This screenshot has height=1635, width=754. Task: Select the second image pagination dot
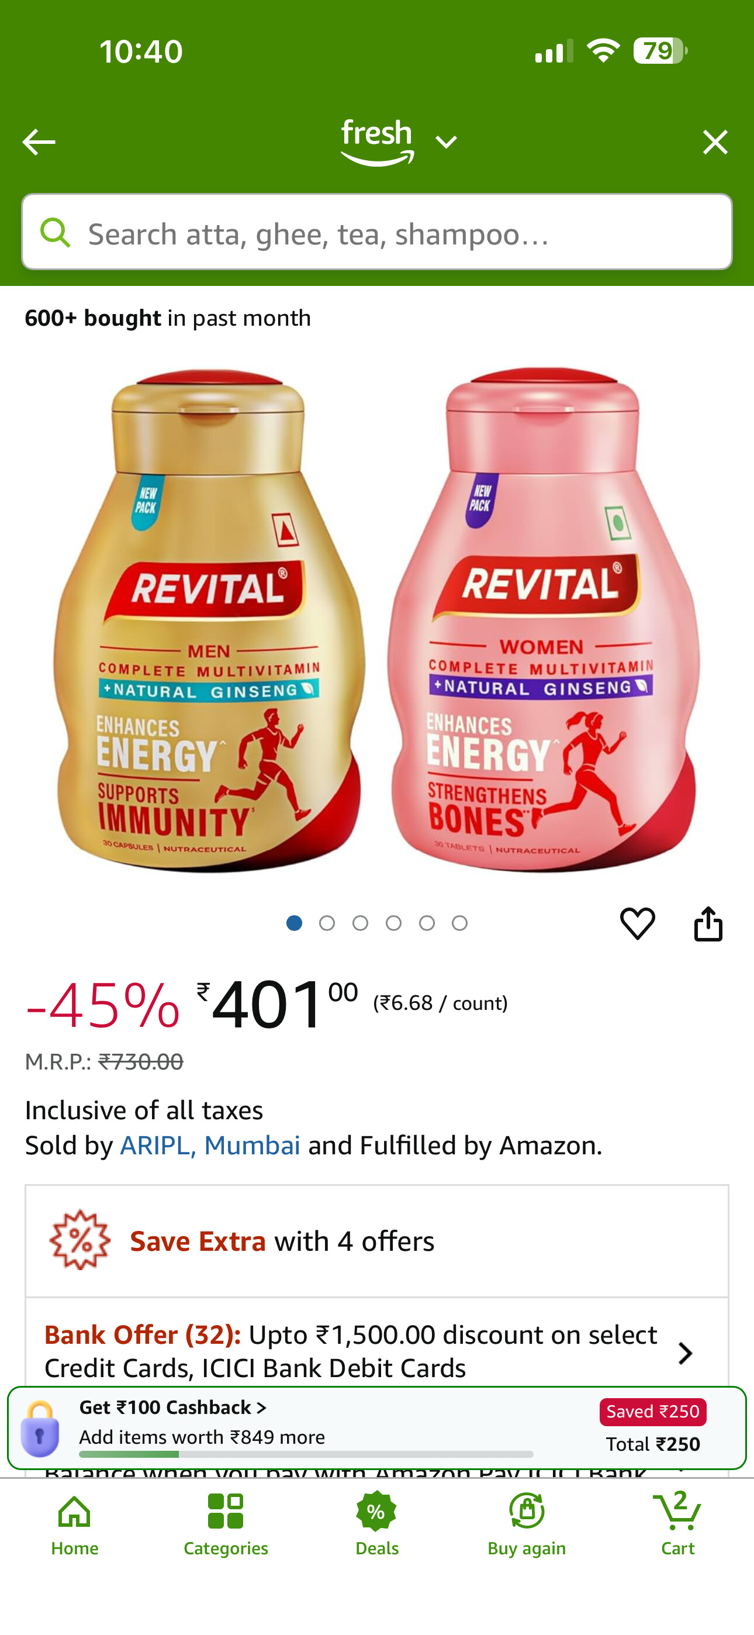point(327,923)
